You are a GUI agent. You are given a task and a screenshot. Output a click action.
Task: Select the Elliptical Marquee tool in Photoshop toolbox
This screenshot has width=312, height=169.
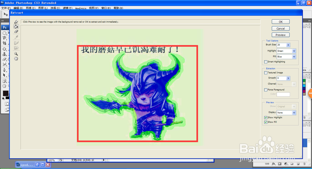4,33
